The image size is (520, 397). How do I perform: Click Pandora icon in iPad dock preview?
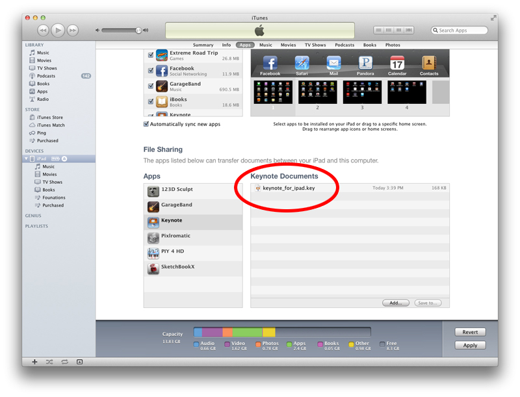pos(365,64)
